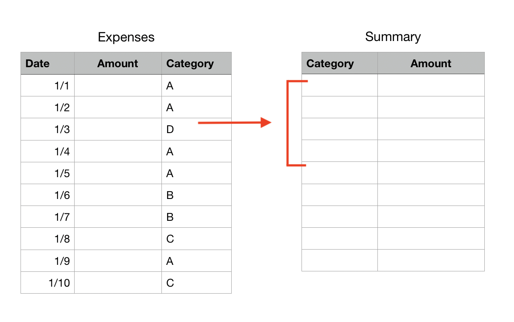Image resolution: width=514 pixels, height=322 pixels.
Task: Click the 1/3 date cell
Action: tap(47, 130)
